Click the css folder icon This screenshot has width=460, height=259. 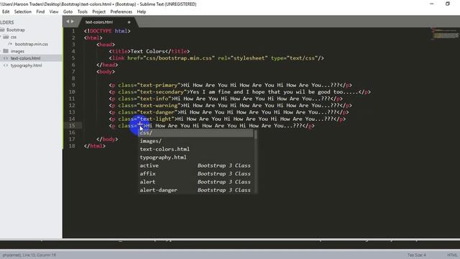pyautogui.click(x=6, y=37)
